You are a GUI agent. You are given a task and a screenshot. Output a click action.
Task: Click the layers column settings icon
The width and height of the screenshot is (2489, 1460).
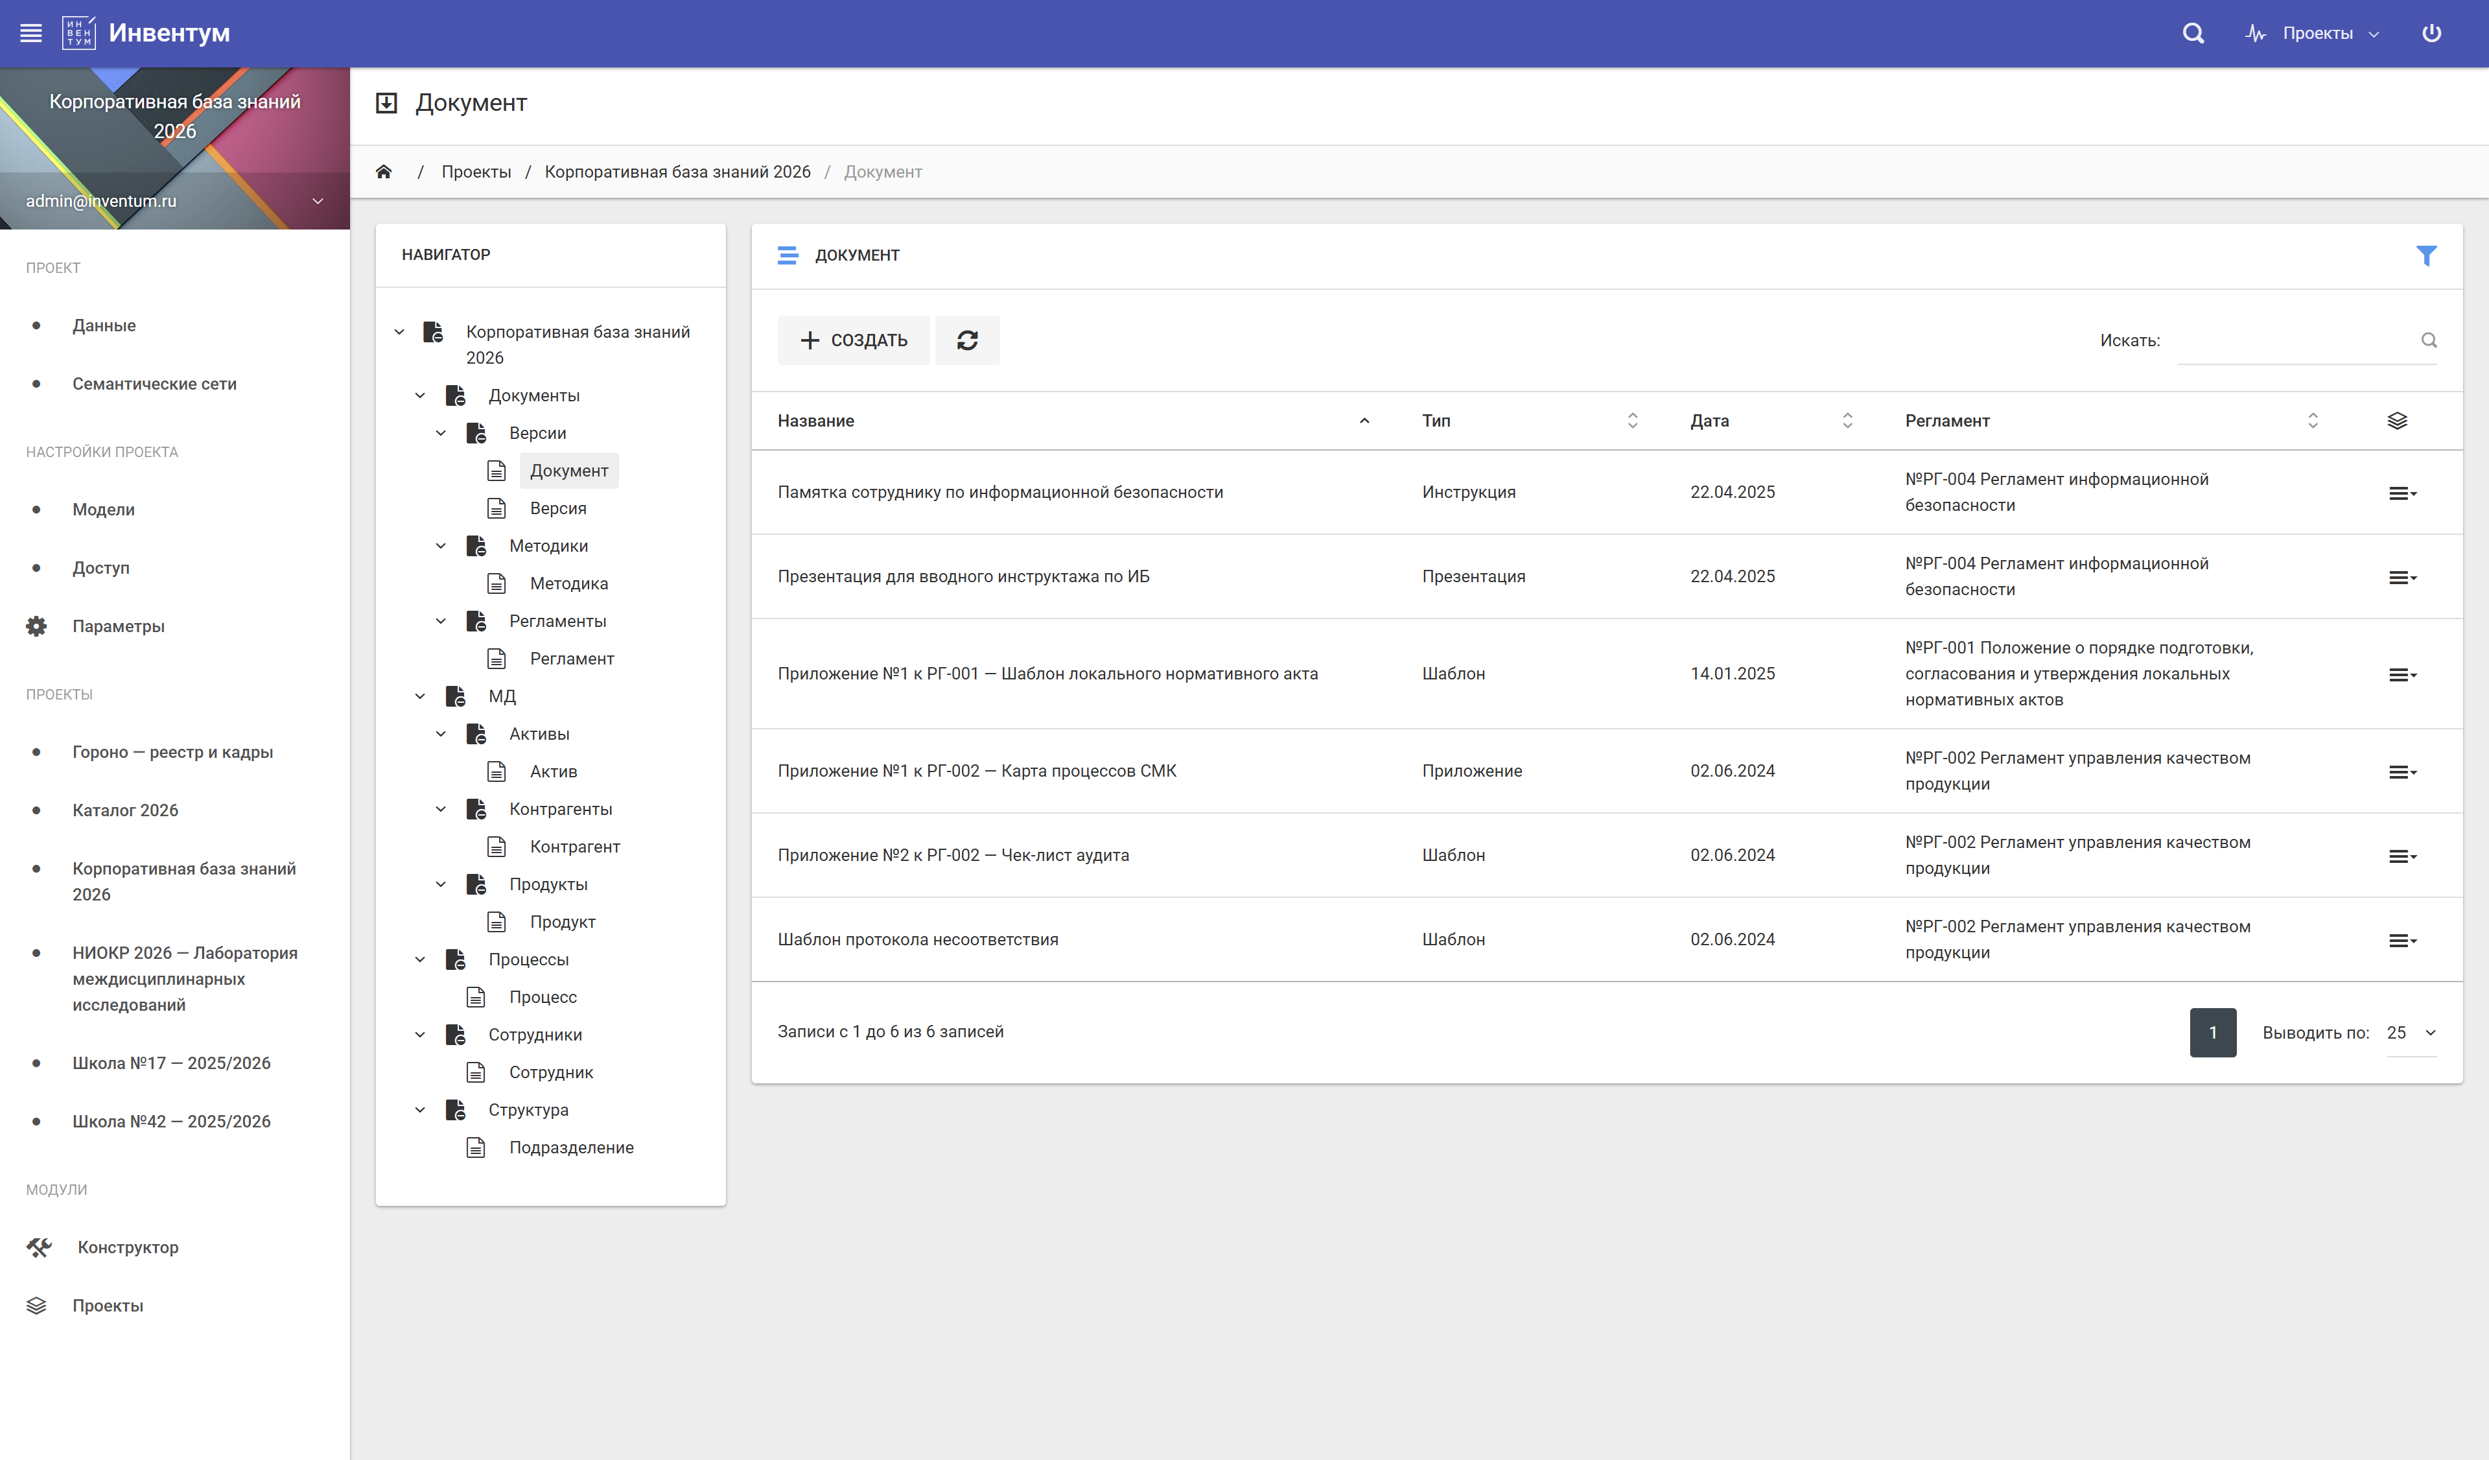click(2396, 421)
